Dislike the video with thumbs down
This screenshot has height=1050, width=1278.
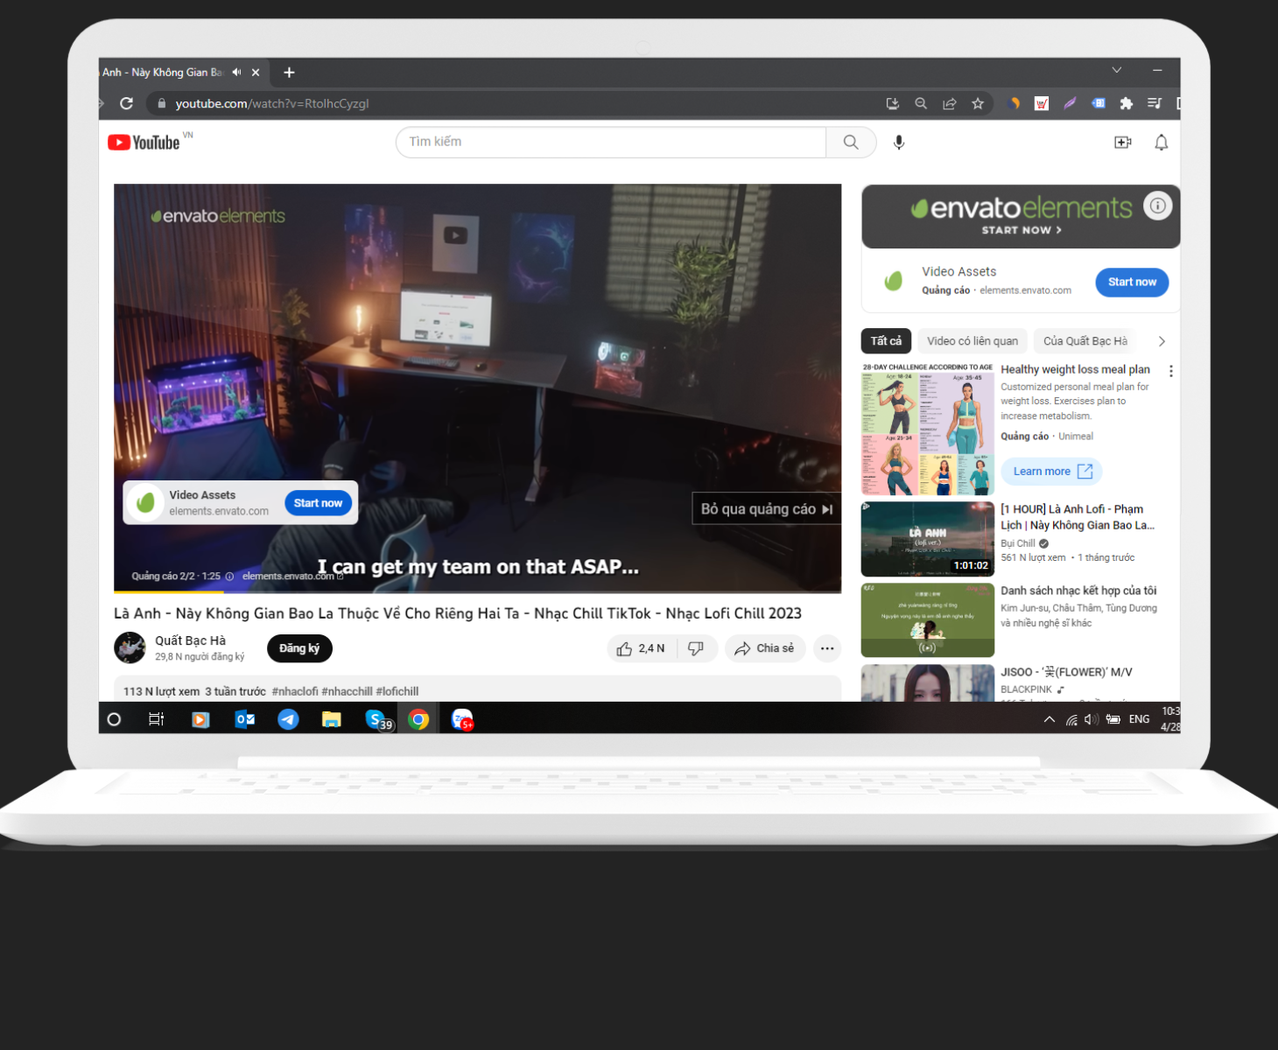(696, 648)
